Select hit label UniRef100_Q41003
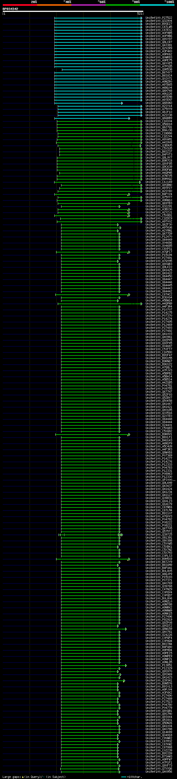Viewport: 177px width, 779px height. (158, 334)
